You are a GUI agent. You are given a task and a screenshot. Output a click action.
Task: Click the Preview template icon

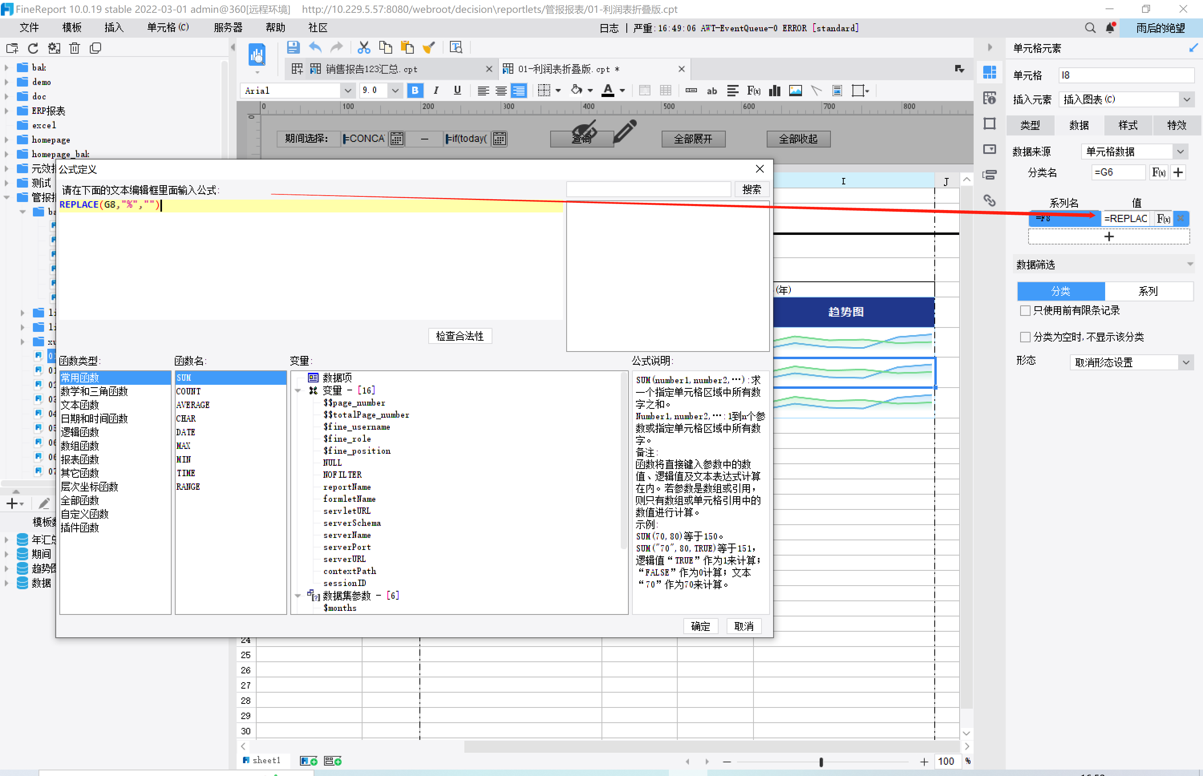257,55
